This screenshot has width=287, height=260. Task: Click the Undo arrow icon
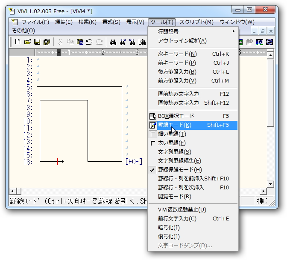[x=90, y=42]
